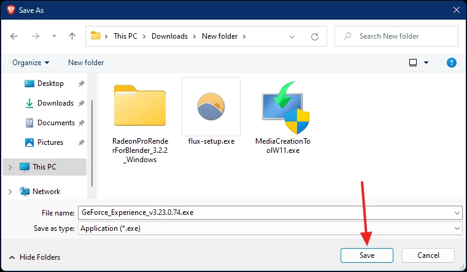
Task: Refresh the current folder view
Action: 315,37
